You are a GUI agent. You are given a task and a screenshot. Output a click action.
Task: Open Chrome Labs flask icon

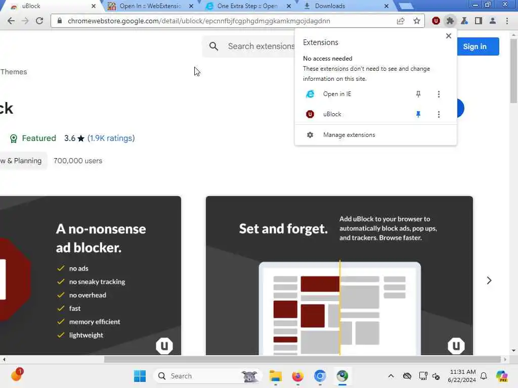tap(464, 21)
